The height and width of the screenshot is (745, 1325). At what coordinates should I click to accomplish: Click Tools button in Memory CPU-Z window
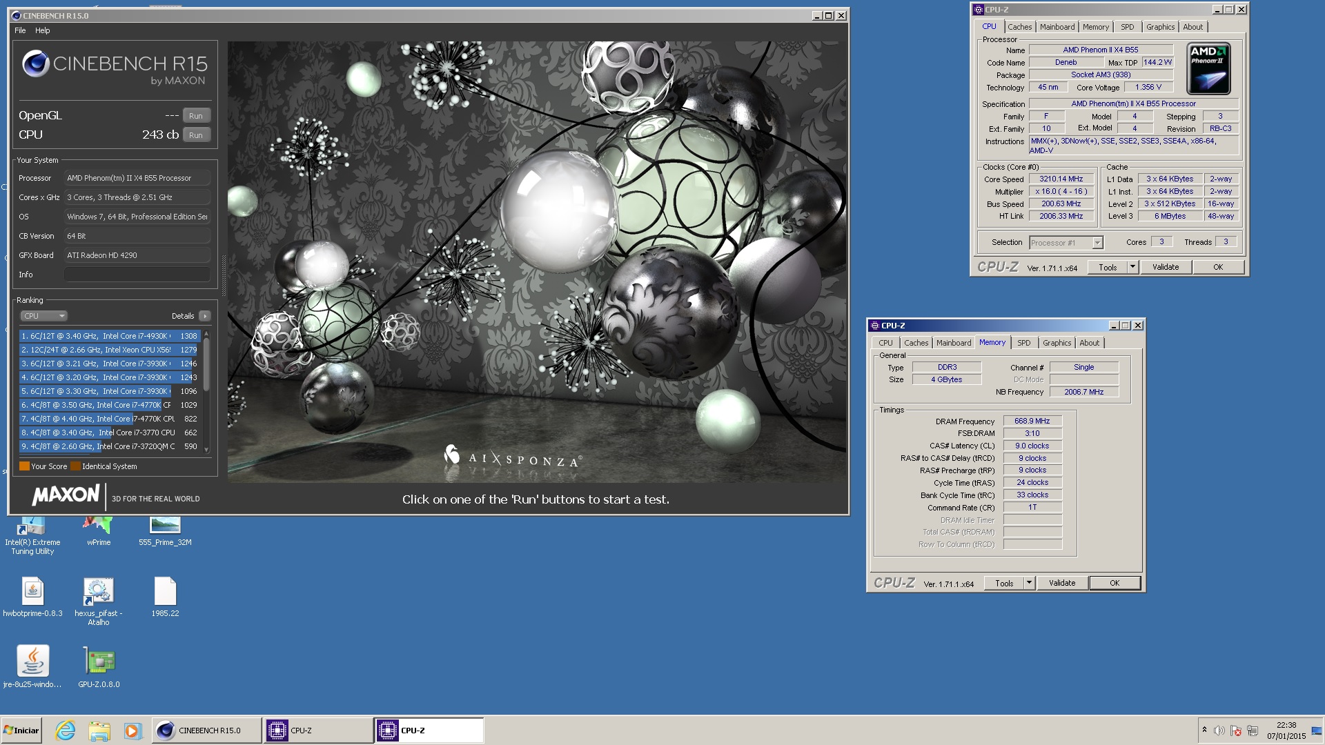click(1004, 584)
